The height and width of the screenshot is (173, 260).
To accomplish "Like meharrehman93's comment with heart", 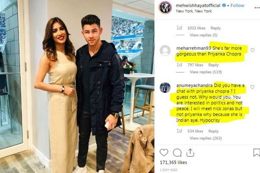I will pyautogui.click(x=253, y=50).
